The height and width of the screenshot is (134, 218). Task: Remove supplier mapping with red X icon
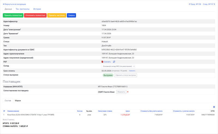[128, 92]
